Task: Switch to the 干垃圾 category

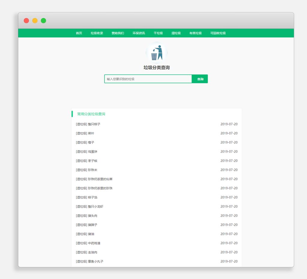Action: tap(158, 33)
